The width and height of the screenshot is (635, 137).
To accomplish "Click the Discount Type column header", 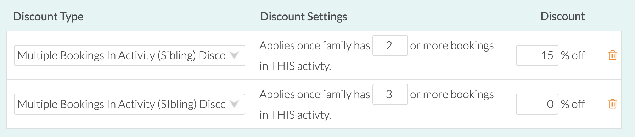I will 48,17.
